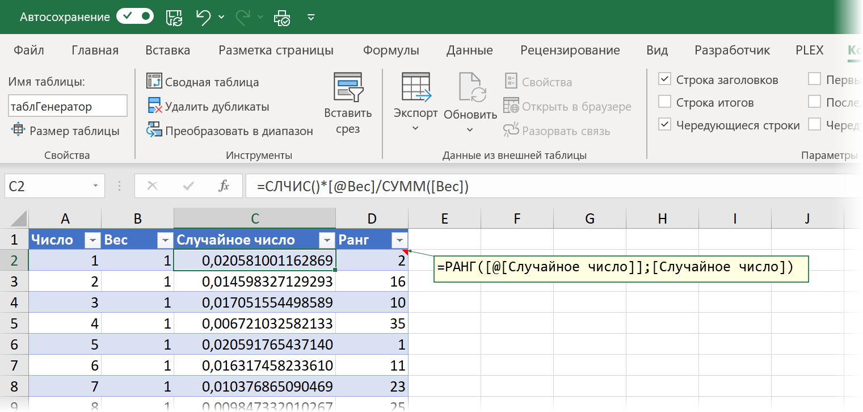
Task: Open the PLEX tab
Action: (810, 50)
